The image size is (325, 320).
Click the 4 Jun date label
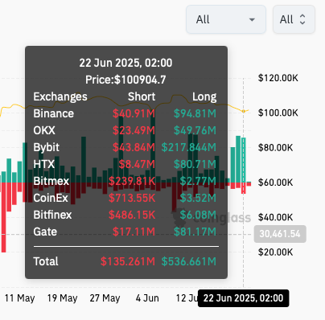pos(147,298)
